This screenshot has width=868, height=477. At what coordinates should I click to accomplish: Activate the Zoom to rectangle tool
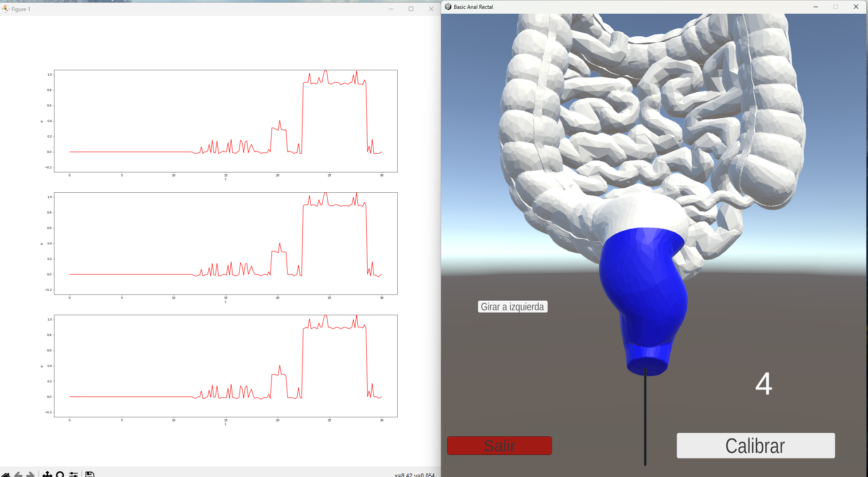click(x=60, y=475)
